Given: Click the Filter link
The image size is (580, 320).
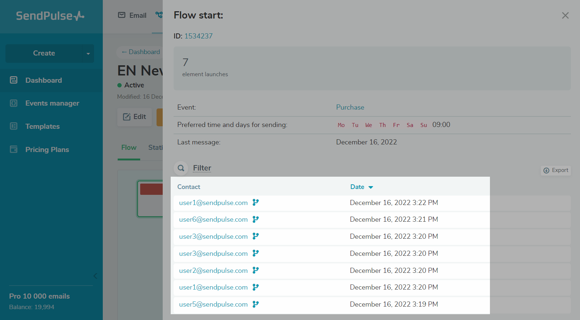Looking at the screenshot, I should point(202,168).
